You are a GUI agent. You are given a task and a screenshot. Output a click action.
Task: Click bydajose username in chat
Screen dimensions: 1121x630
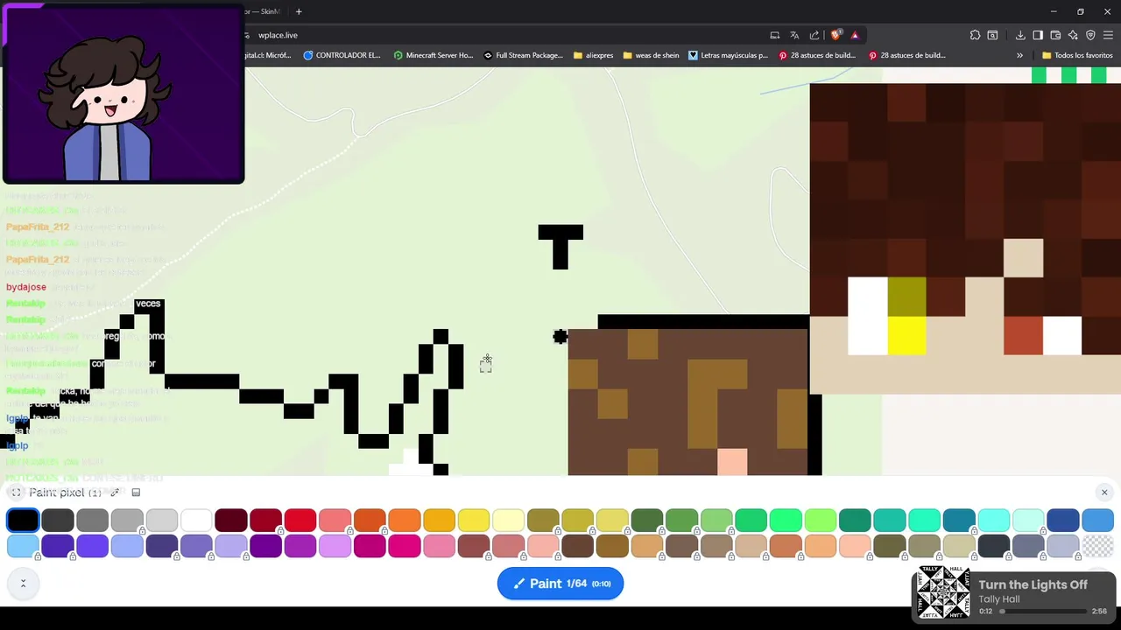[x=26, y=287]
